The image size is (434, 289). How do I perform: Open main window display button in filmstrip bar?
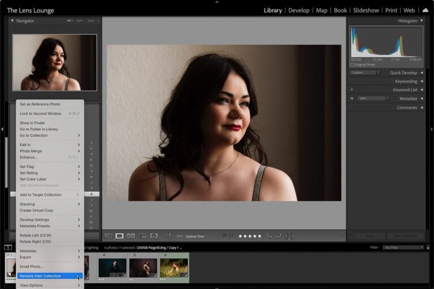8,247
